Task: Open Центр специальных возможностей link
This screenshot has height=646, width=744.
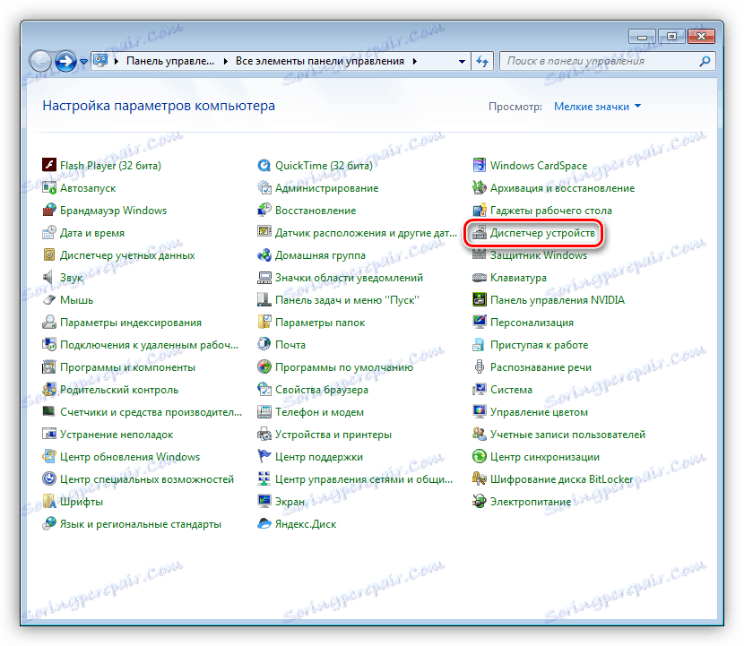Action: 147,479
